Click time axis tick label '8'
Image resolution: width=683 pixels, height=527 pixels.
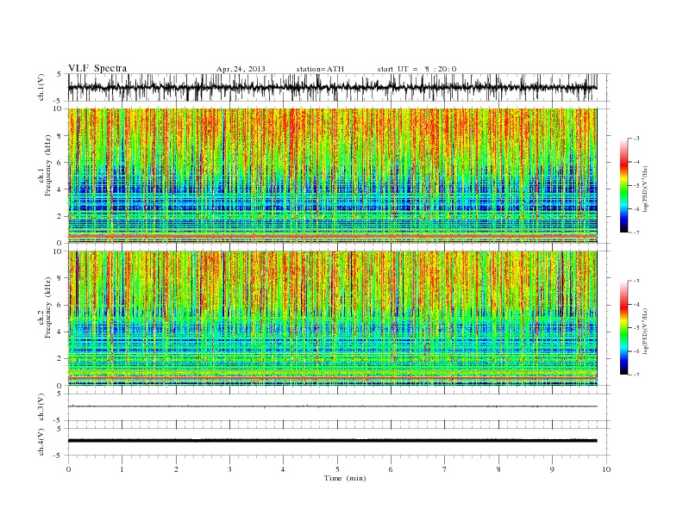[x=498, y=469]
